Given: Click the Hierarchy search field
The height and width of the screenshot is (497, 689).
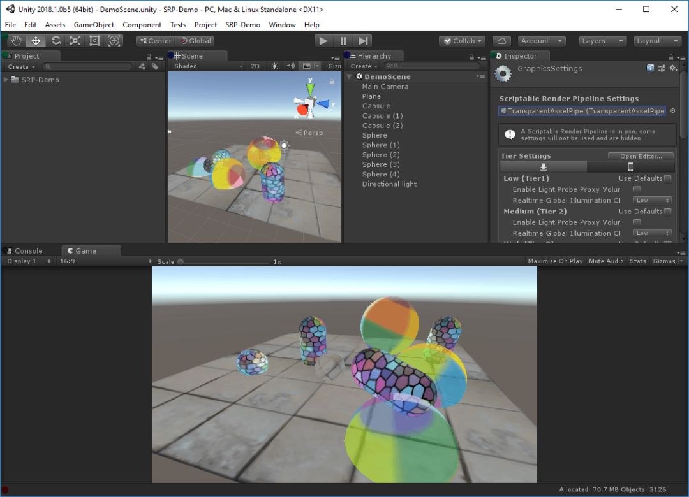Looking at the screenshot, I should (x=431, y=66).
